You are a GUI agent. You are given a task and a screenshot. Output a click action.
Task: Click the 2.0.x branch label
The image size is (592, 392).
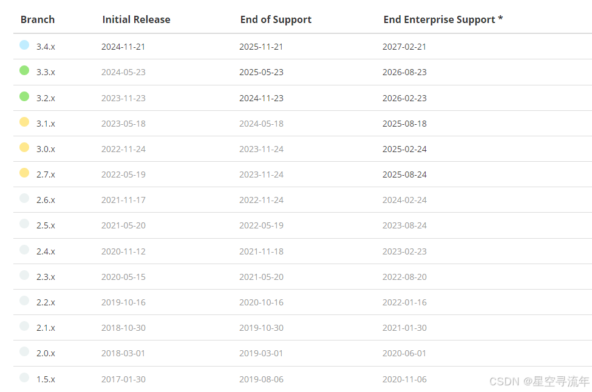(46, 353)
